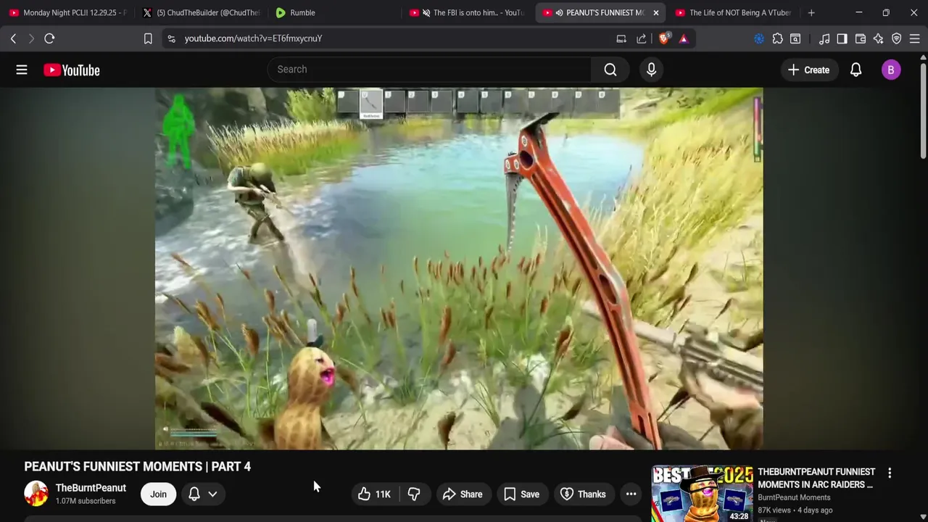Click '1.07M subscribers' text
The image size is (928, 522).
[86, 501]
